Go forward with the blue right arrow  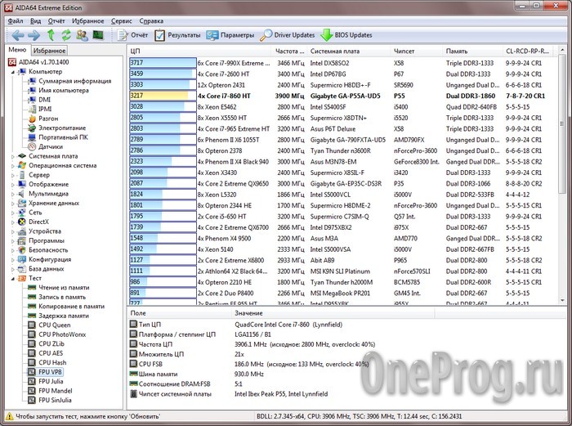pos(34,35)
